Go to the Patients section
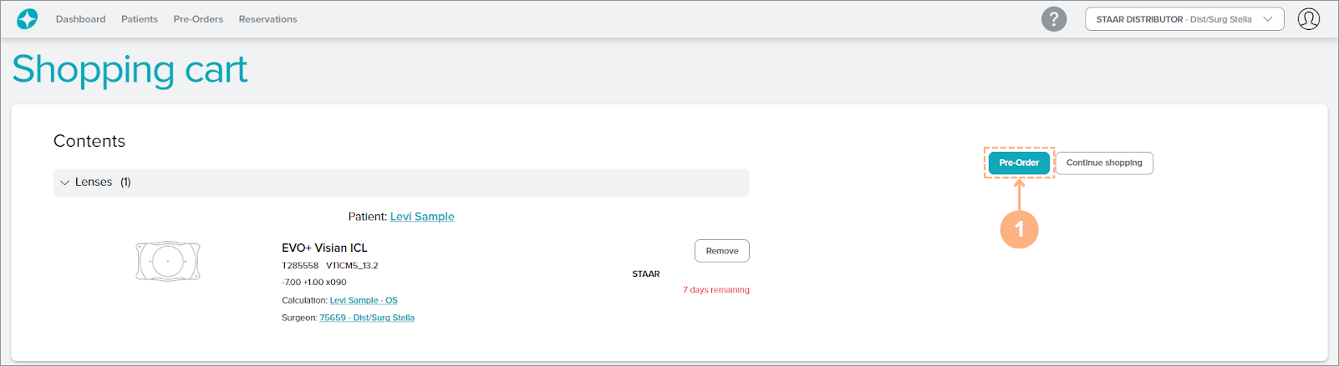Screen dimensions: 1339x366 (x=139, y=19)
